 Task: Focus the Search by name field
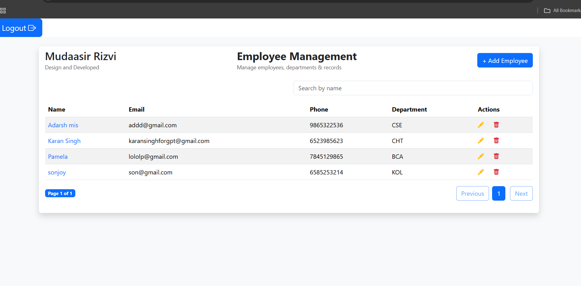[413, 88]
